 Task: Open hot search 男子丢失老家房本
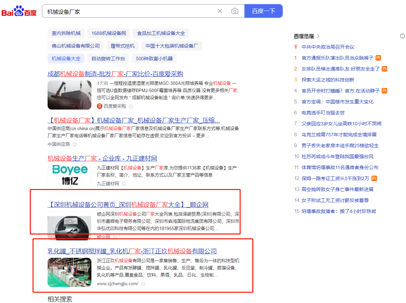click(x=340, y=146)
